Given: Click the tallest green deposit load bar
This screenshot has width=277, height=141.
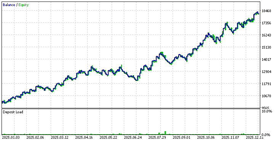Looking at the screenshot, I should 165,133.
